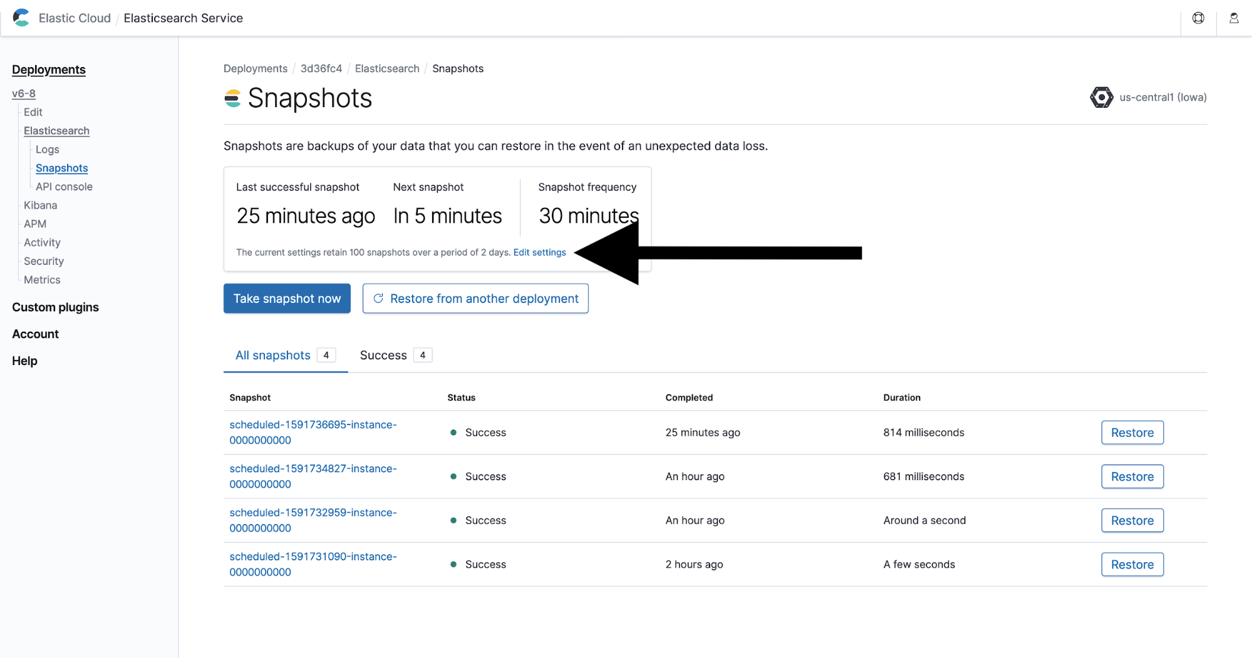Click the Google Cloud region icon

coord(1102,97)
